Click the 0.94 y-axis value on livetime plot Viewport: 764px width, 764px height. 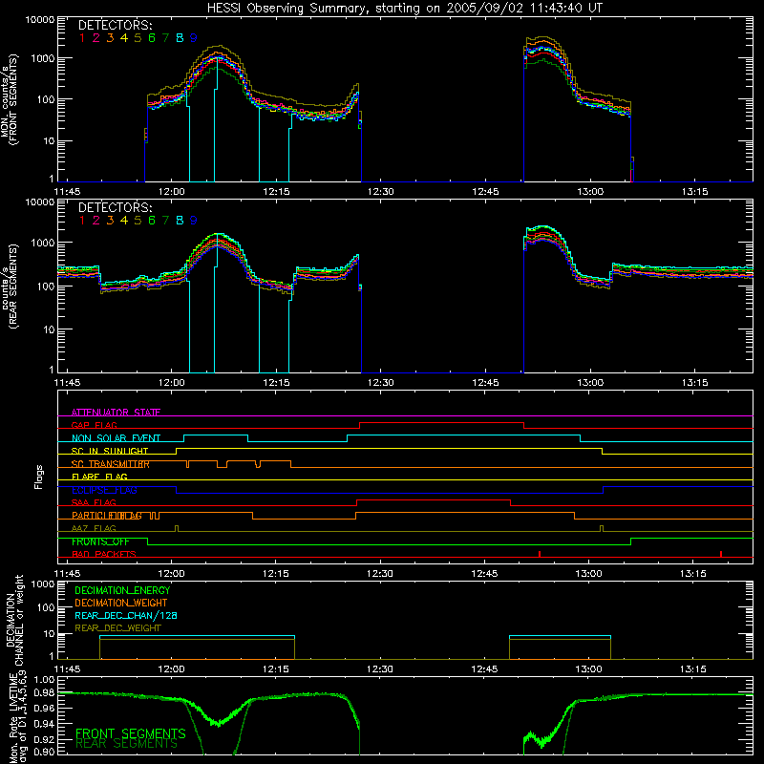tap(45, 723)
